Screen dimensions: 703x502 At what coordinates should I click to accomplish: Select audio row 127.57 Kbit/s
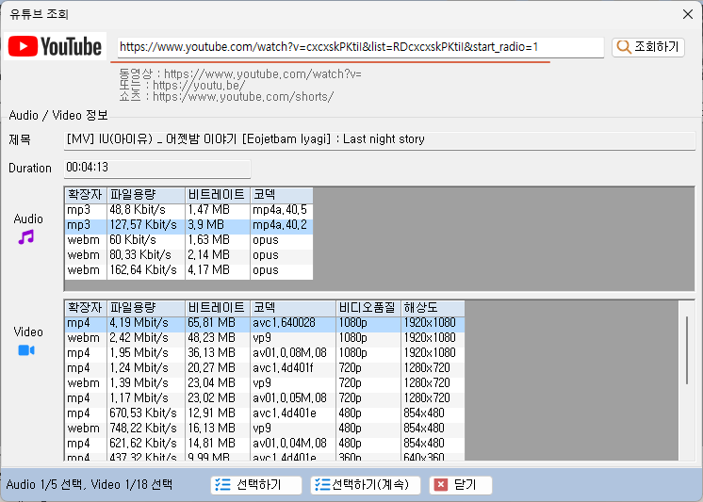[x=188, y=225]
